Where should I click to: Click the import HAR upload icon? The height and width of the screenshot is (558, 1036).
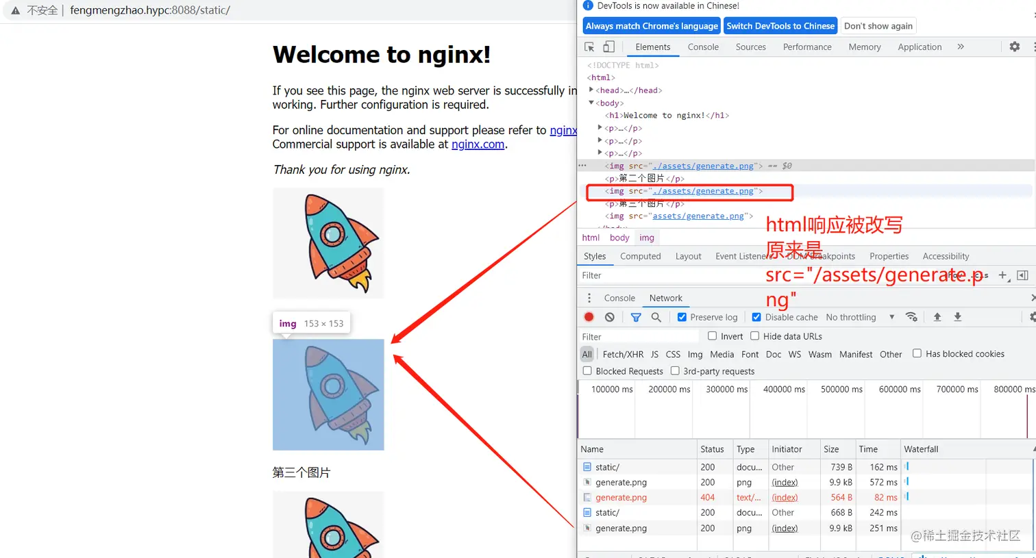pyautogui.click(x=937, y=317)
